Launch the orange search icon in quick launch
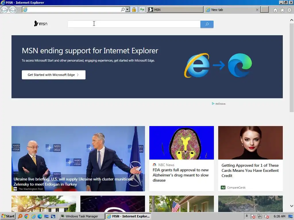This screenshot has height=220, width=294. (20, 216)
